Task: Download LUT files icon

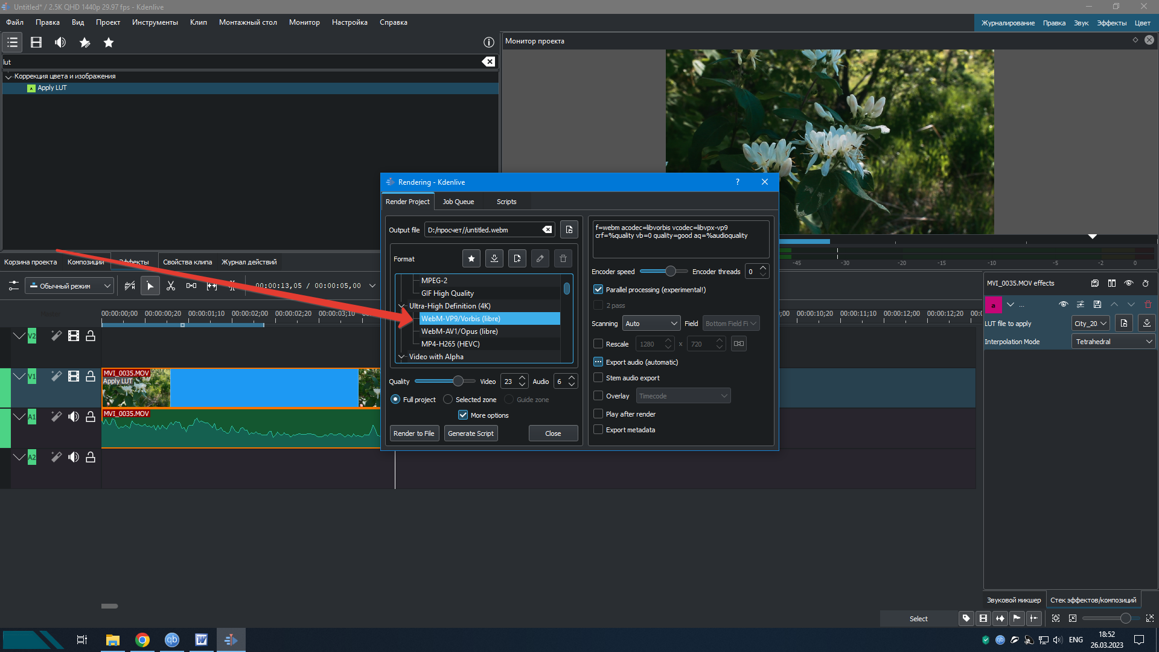Action: [1147, 324]
